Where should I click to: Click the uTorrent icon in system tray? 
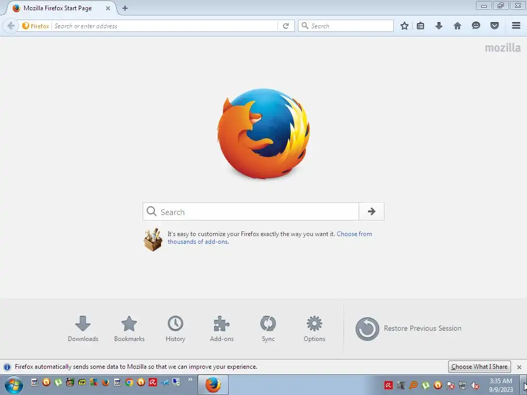pos(426,385)
